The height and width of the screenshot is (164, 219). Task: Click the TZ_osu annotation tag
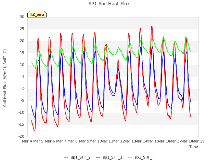tap(37, 14)
